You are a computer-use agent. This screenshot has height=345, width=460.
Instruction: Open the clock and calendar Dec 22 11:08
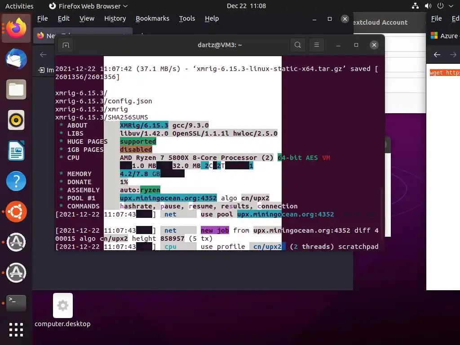[246, 6]
